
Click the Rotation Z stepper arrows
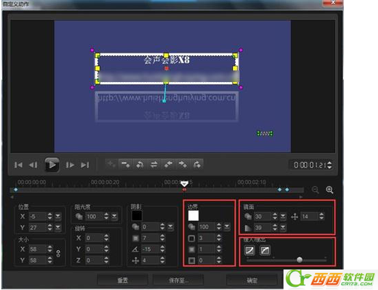[106, 260]
